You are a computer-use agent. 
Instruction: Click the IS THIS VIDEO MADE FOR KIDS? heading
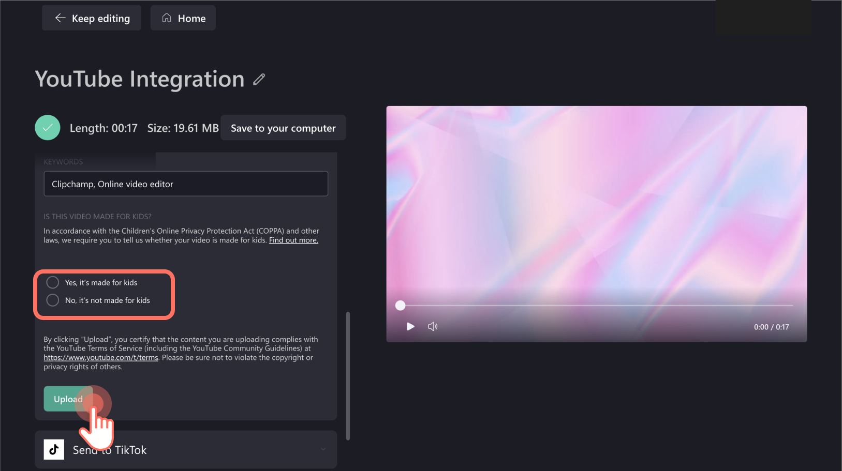click(x=97, y=217)
